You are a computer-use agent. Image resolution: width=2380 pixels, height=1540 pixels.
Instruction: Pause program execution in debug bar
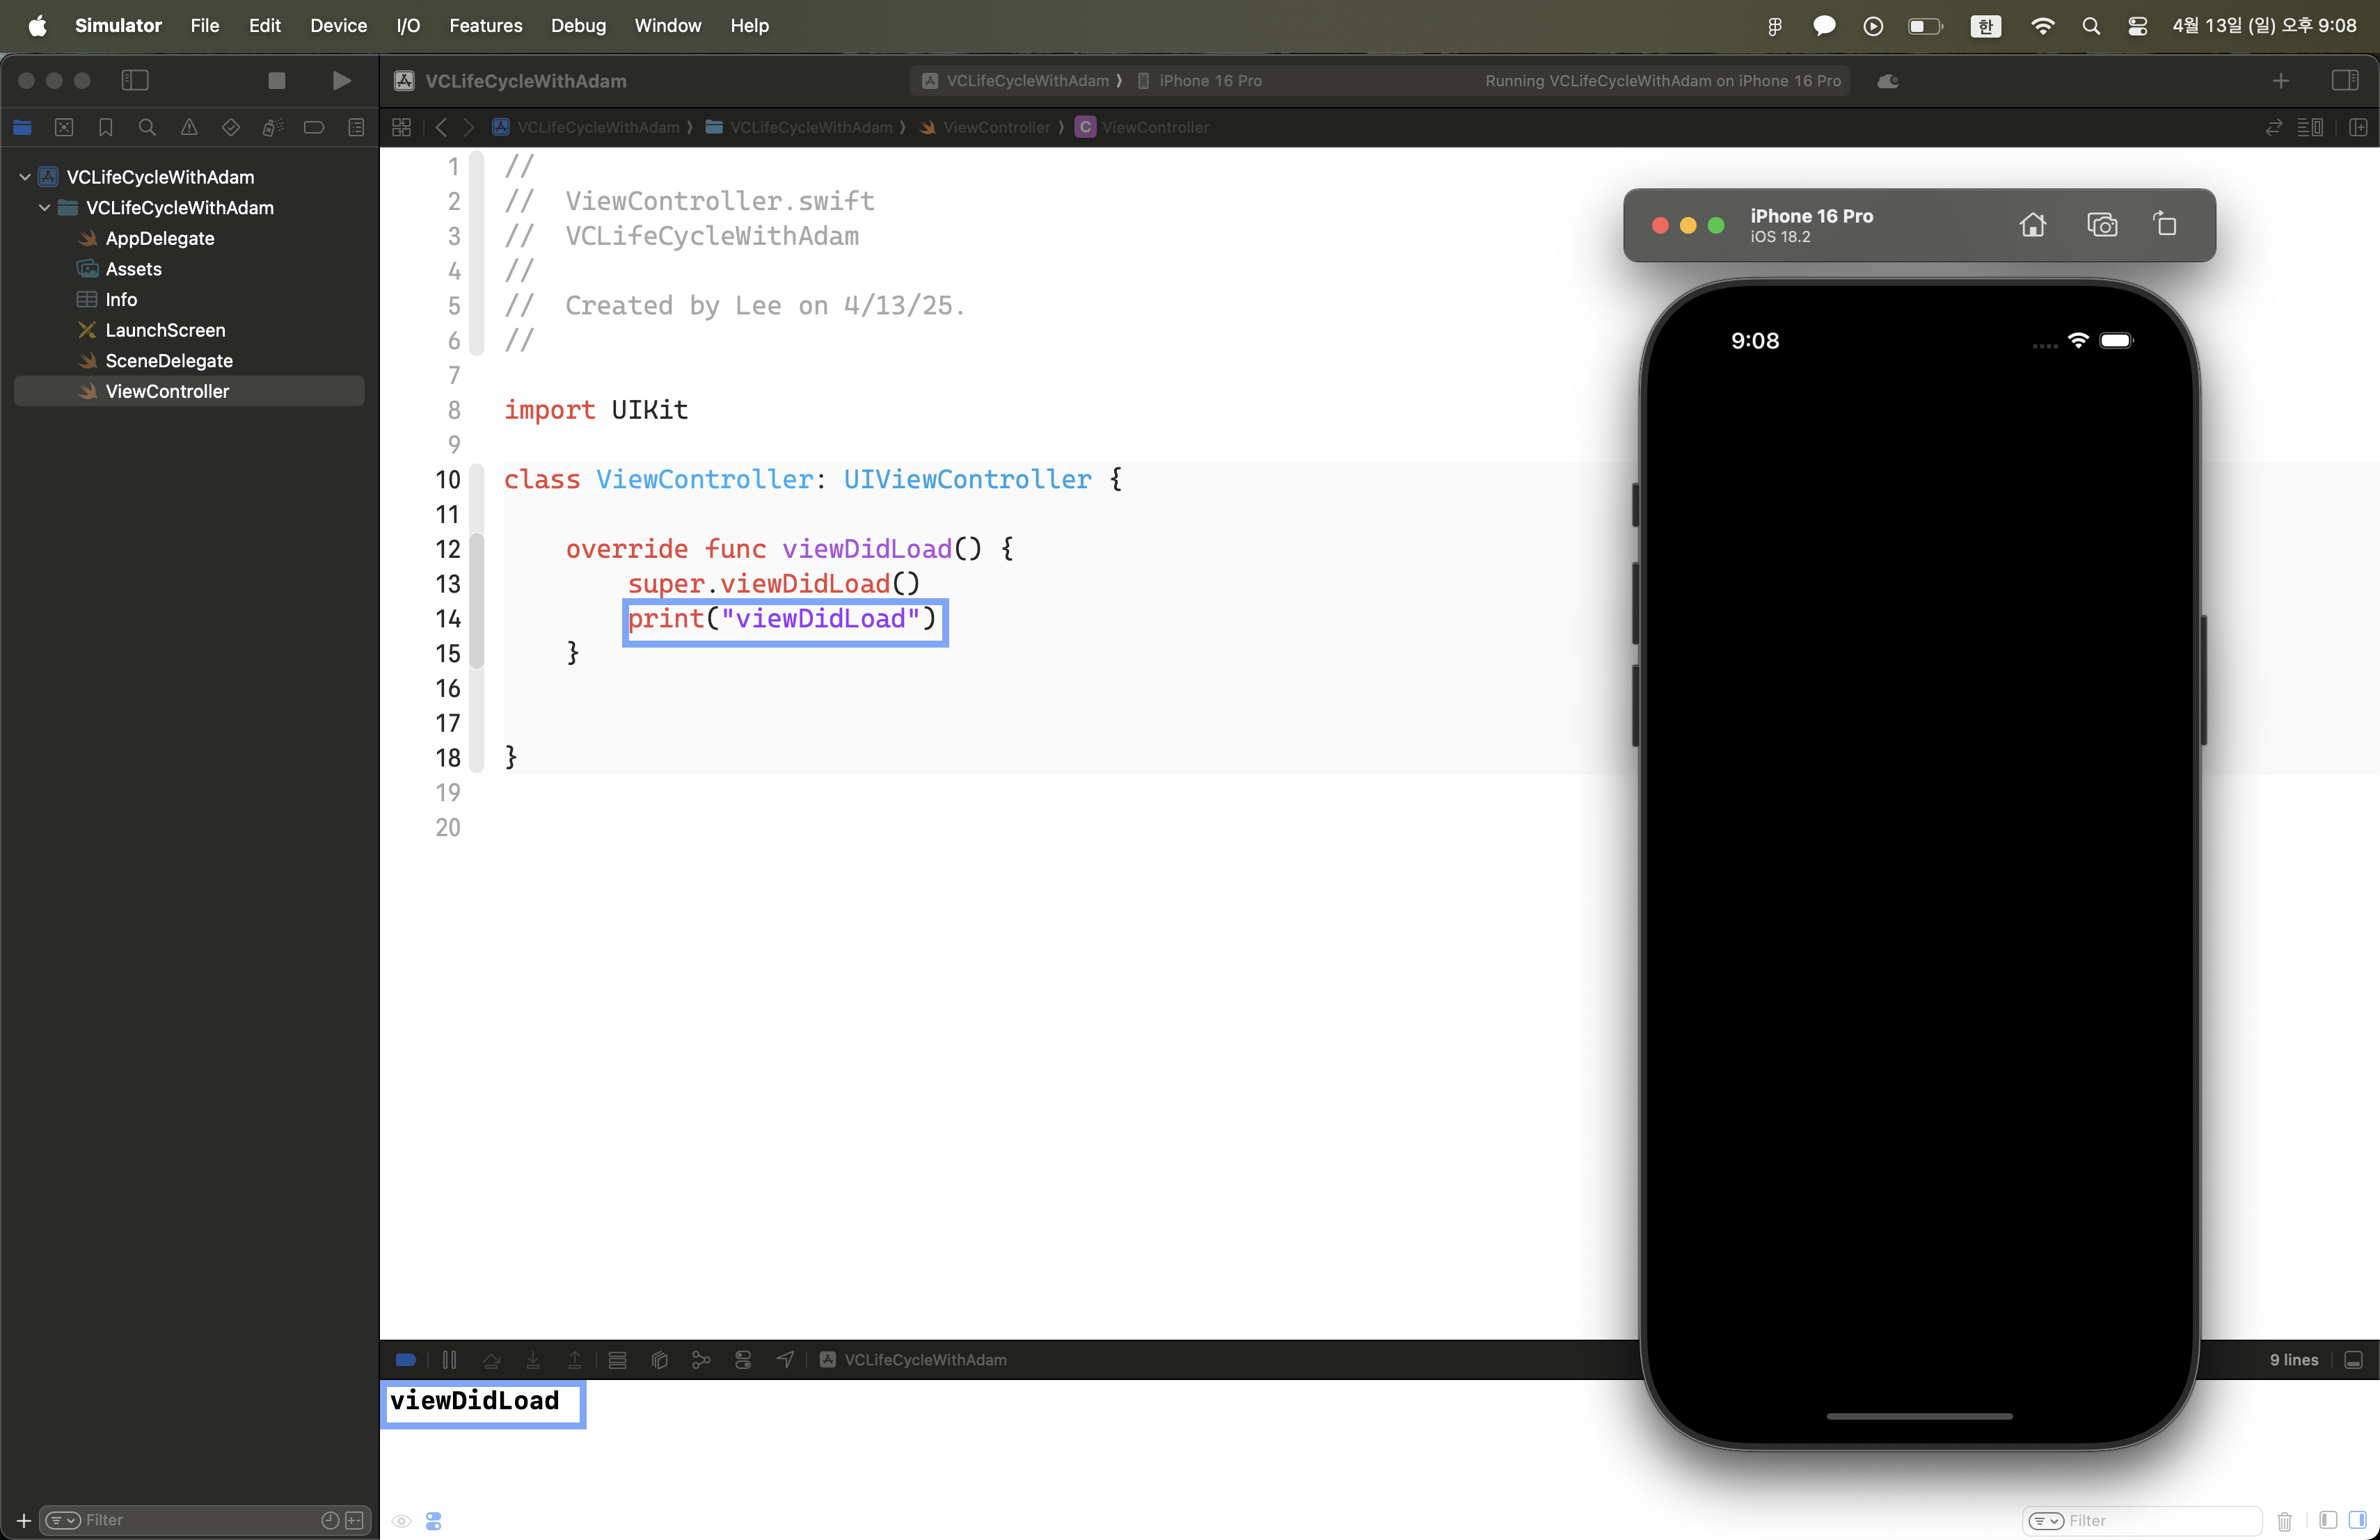[x=449, y=1359]
